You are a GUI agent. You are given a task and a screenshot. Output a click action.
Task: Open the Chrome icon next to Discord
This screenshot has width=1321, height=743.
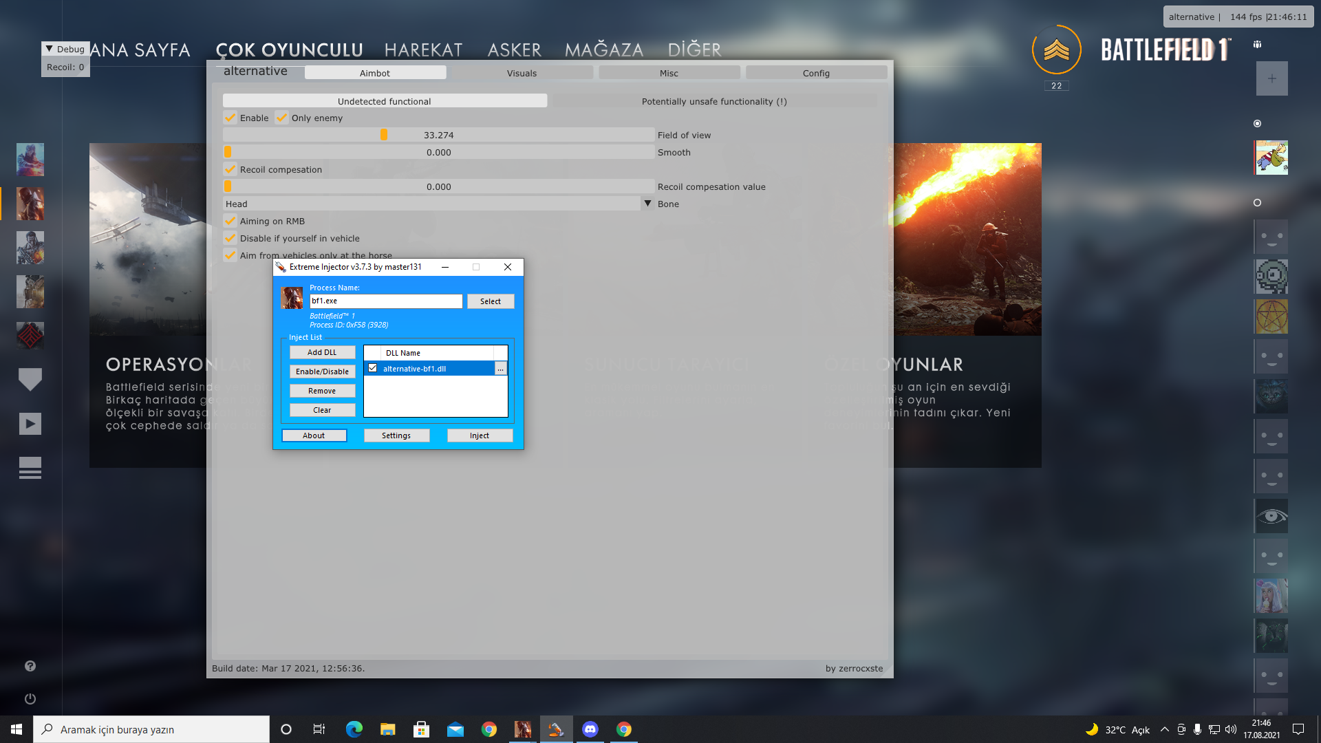pos(624,729)
